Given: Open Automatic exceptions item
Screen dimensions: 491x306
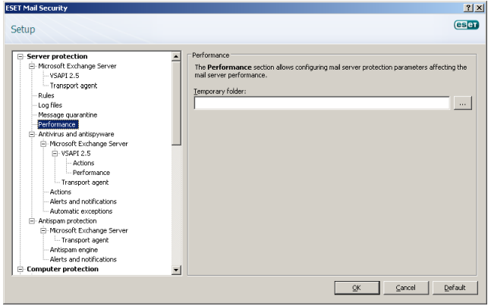Looking at the screenshot, I should point(81,211).
